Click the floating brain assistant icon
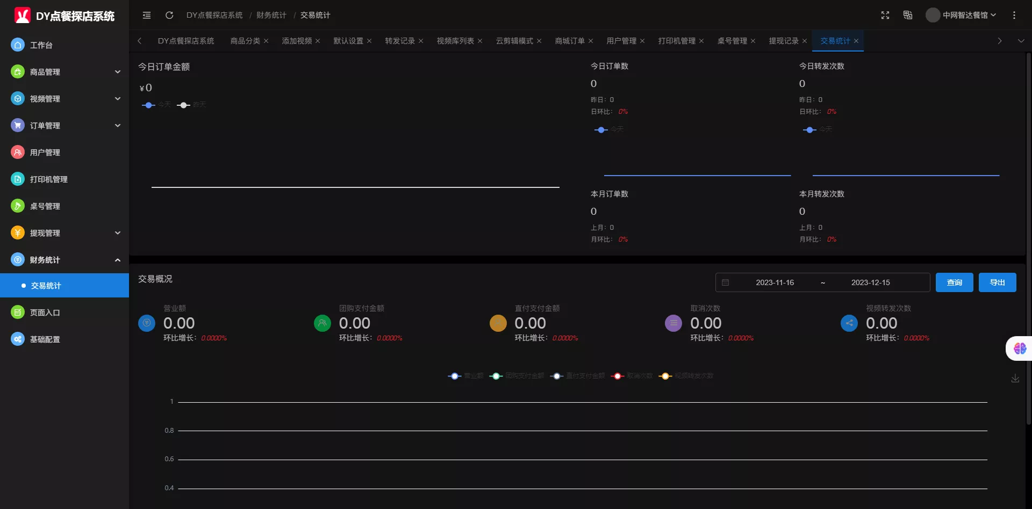Screen dimensions: 1032x509 click(x=1020, y=349)
